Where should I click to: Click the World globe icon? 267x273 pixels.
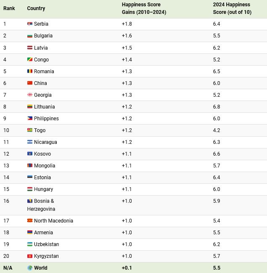tap(30, 268)
